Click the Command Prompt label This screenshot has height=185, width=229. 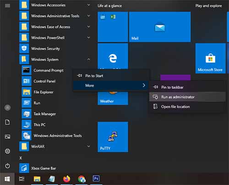click(x=49, y=70)
